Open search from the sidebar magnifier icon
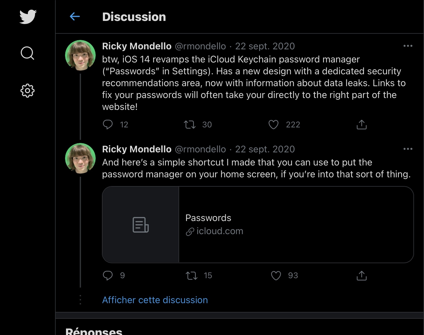Viewport: 424px width, 335px height. [x=28, y=53]
